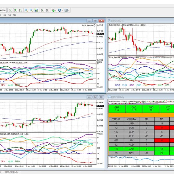The height and width of the screenshot is (174, 174).
Task: Click the M1 column header
Action: [146, 119]
